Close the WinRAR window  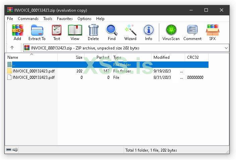pyautogui.click(x=222, y=10)
